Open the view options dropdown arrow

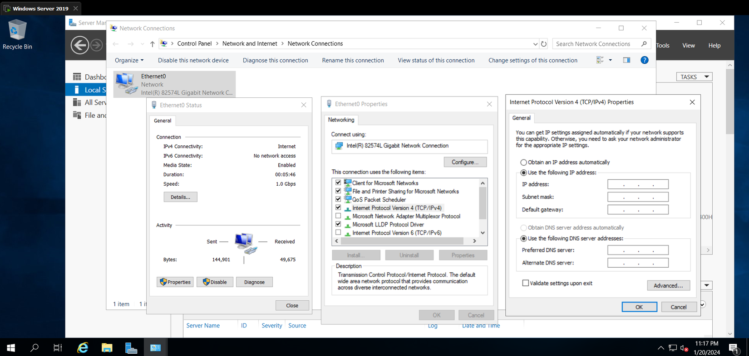(x=610, y=60)
